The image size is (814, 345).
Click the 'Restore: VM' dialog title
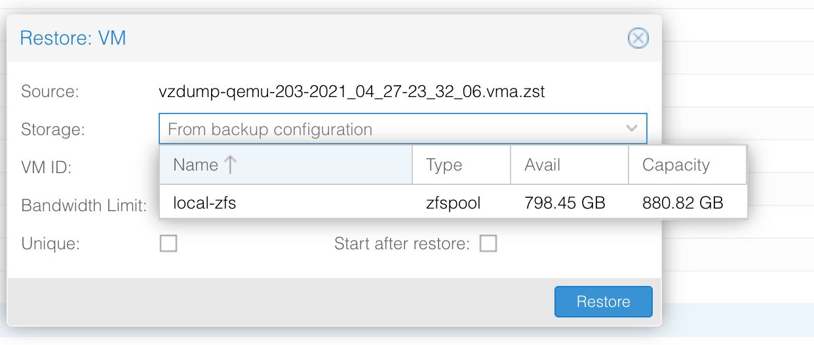click(73, 38)
